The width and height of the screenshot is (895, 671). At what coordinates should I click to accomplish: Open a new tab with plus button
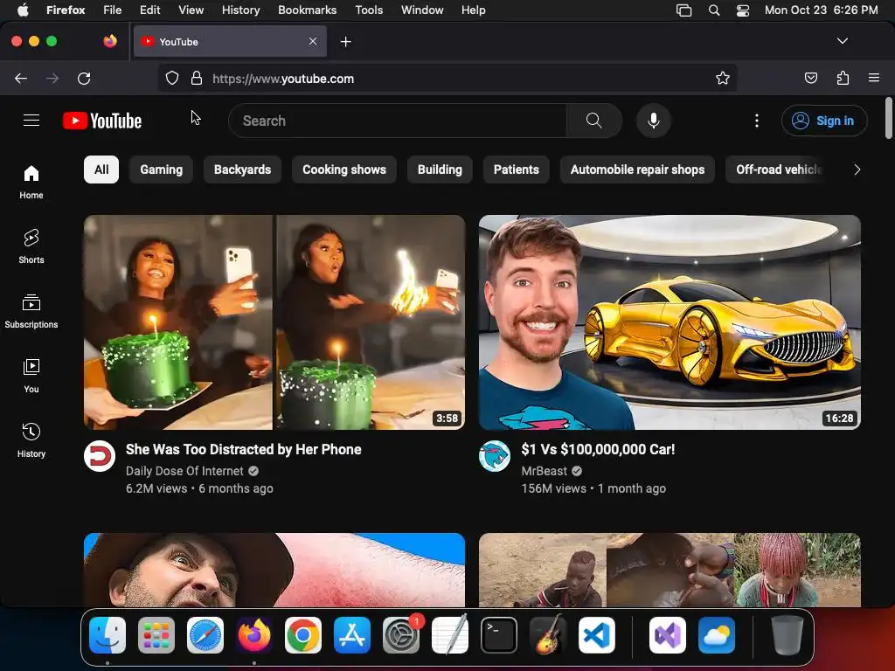coord(345,42)
